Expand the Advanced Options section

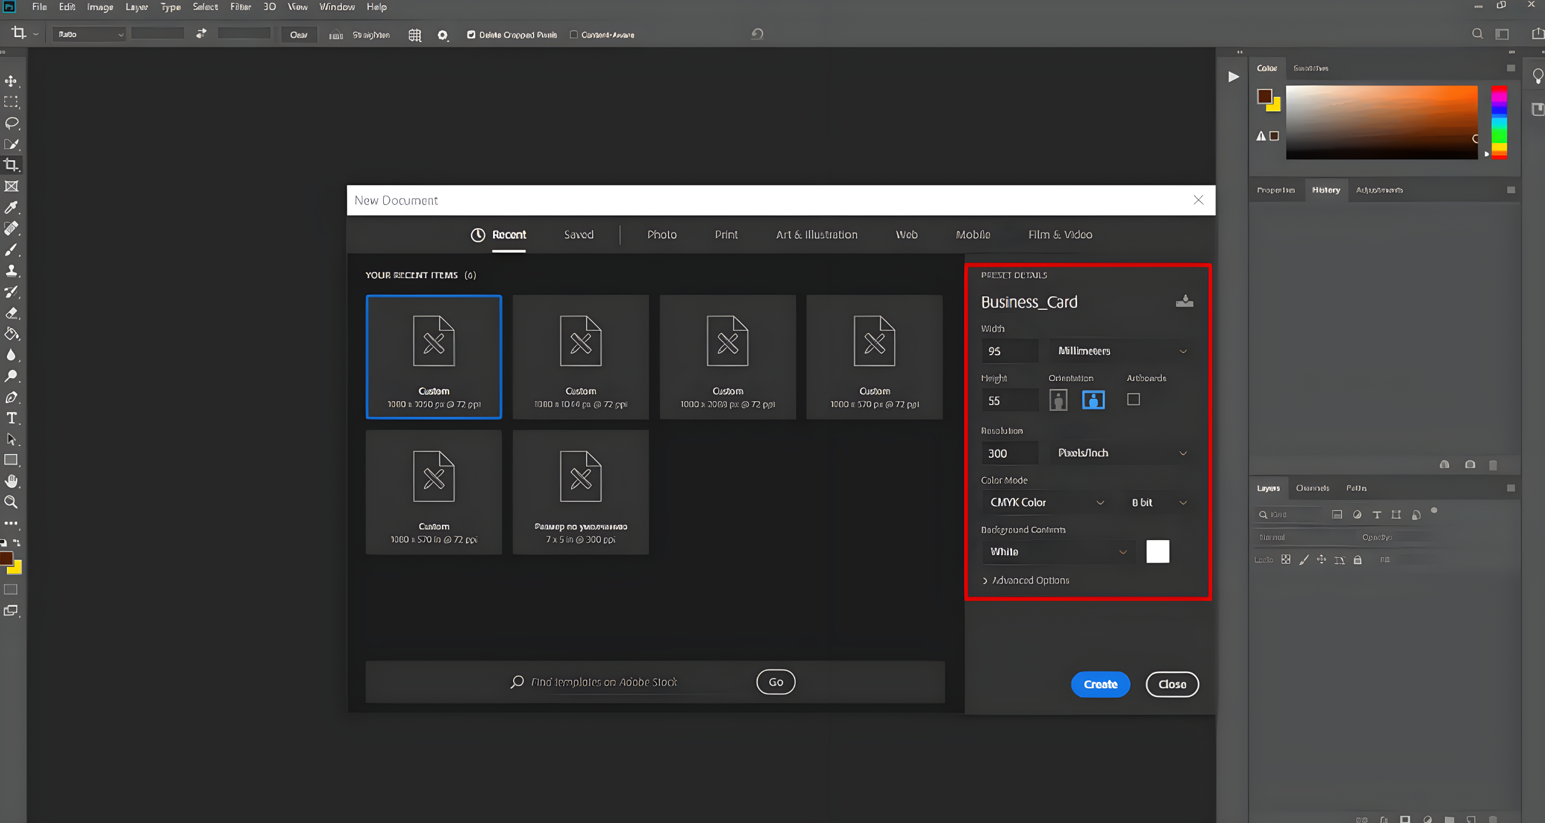click(1029, 580)
